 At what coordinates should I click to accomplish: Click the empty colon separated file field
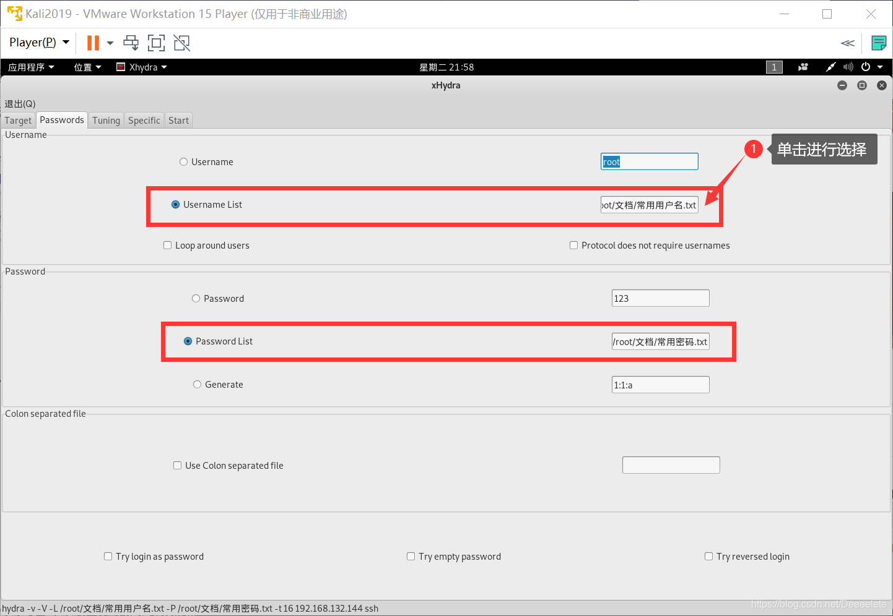pyautogui.click(x=671, y=465)
